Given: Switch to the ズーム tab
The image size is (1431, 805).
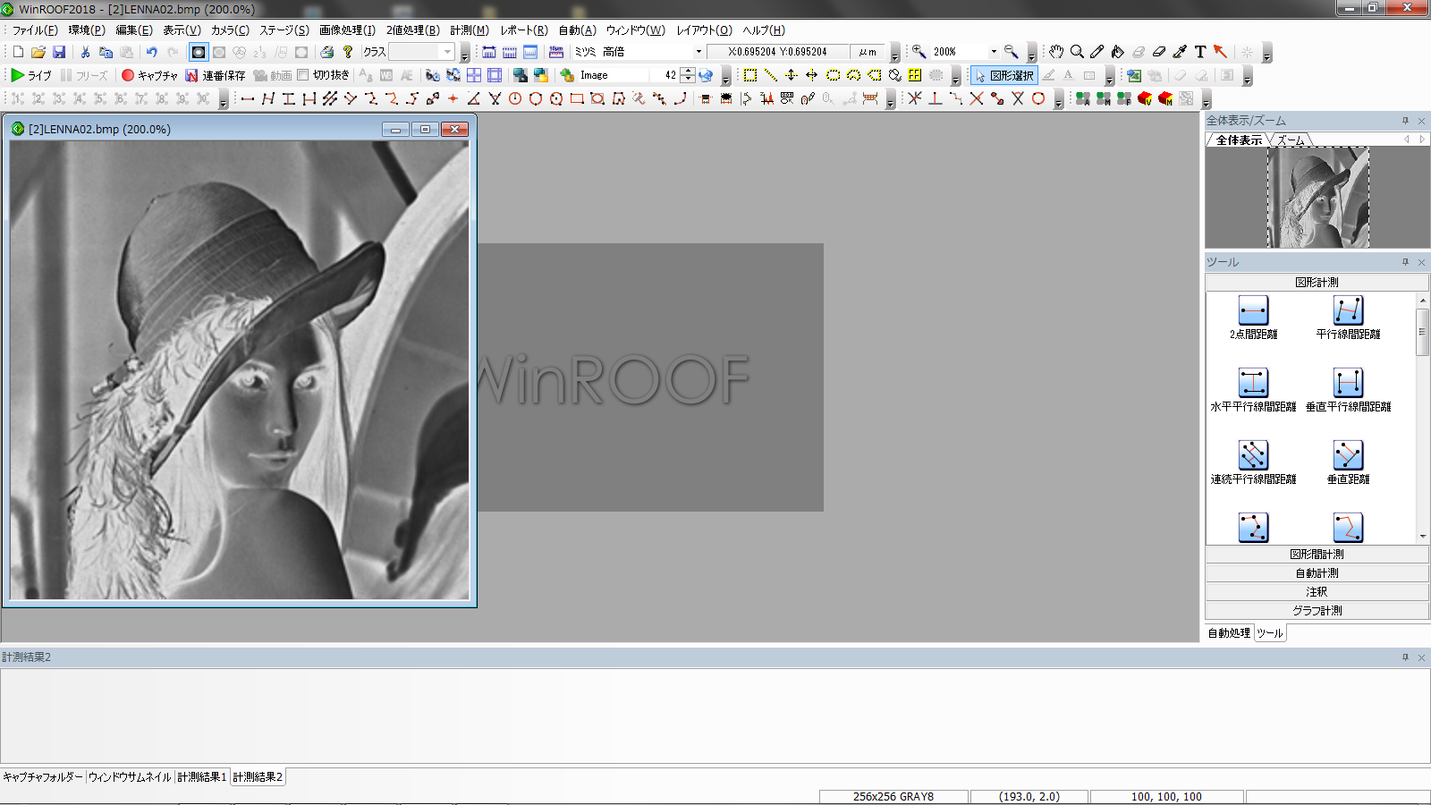Looking at the screenshot, I should coord(1291,140).
